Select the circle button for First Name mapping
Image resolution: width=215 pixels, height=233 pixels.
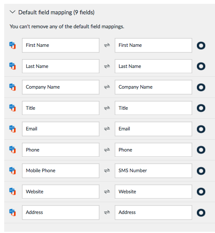(x=201, y=46)
